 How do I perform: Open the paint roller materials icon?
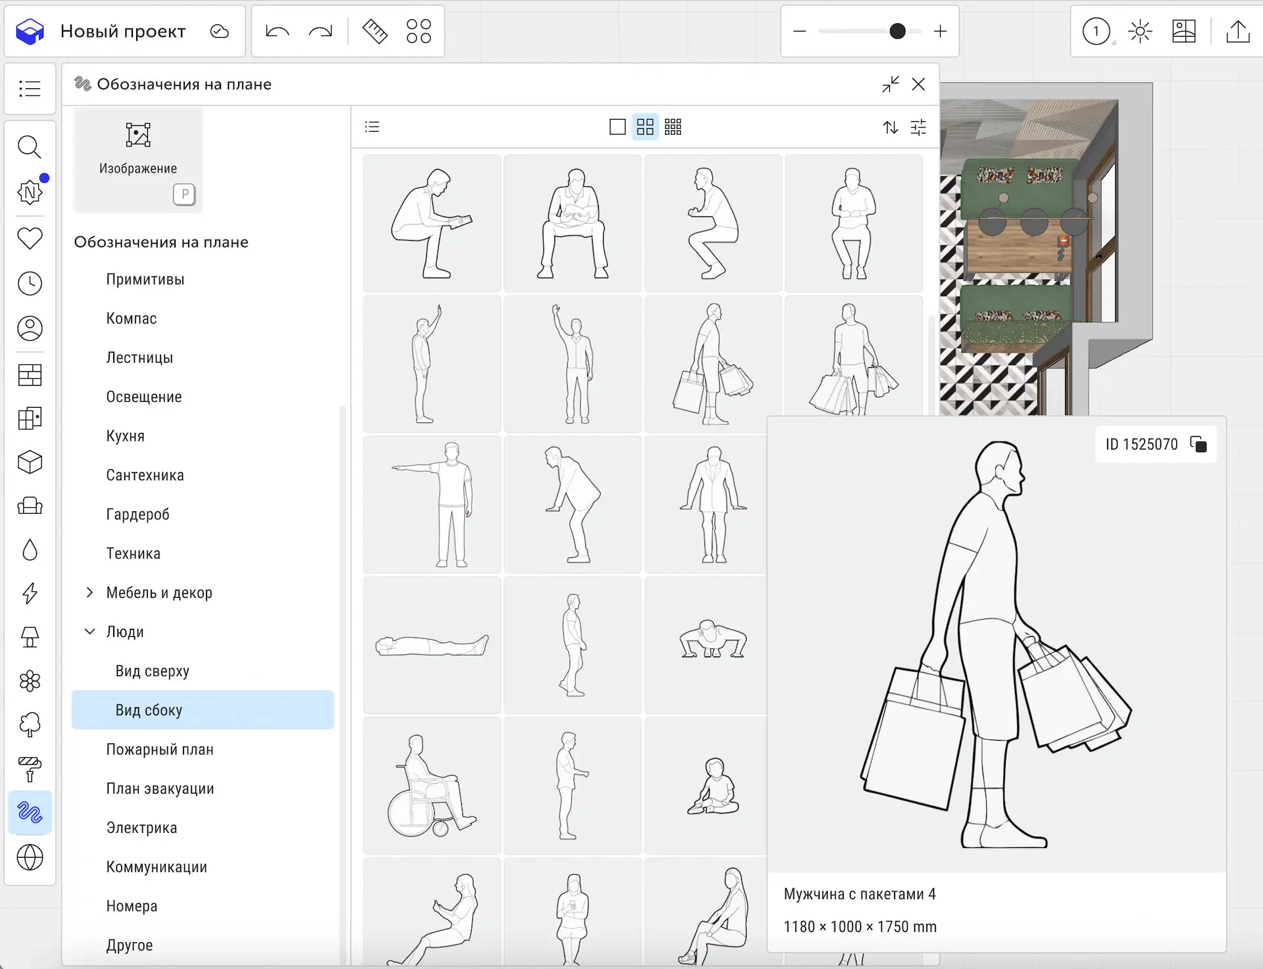click(30, 769)
